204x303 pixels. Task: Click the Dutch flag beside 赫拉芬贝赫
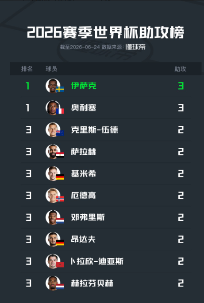click(60, 287)
